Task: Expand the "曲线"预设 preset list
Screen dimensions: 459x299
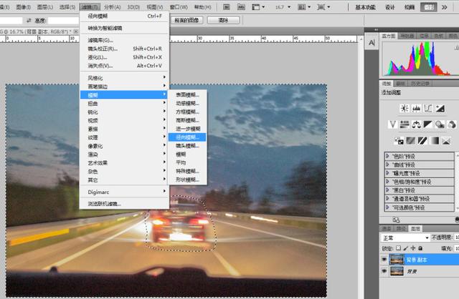Action: point(387,165)
